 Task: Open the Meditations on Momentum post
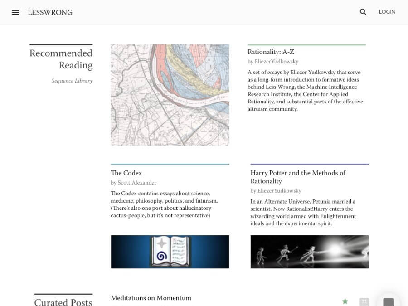[x=151, y=298]
